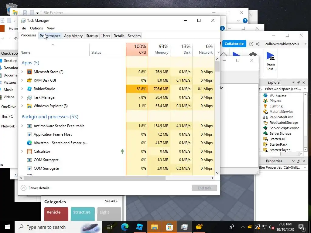Open Roblox Studio from the taskbar
The image size is (311, 233).
point(140,227)
